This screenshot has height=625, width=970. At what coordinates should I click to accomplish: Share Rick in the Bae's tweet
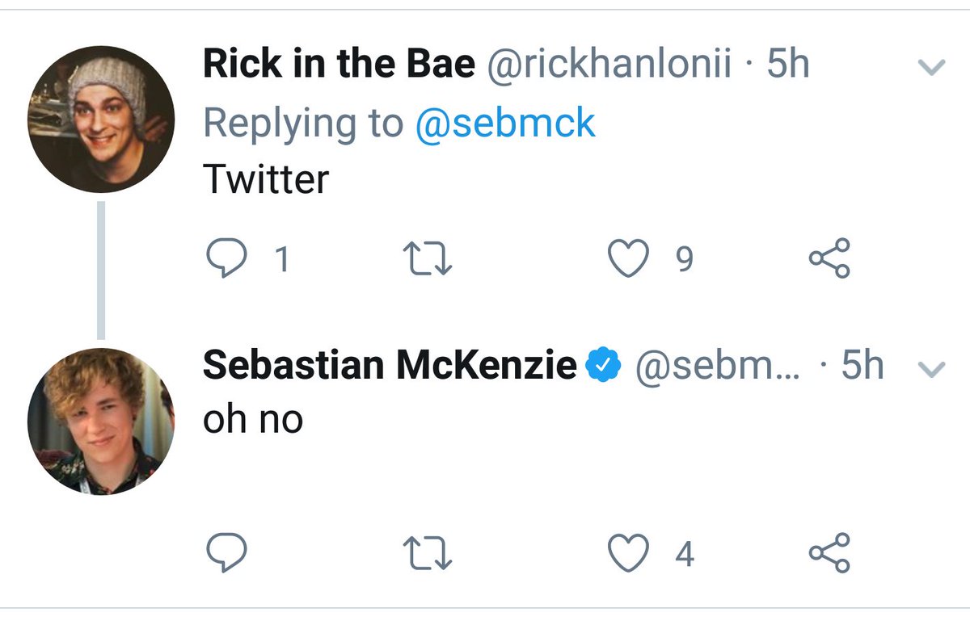pyautogui.click(x=829, y=259)
